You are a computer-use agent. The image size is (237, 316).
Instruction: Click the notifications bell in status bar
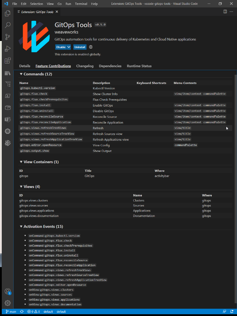click(232, 312)
